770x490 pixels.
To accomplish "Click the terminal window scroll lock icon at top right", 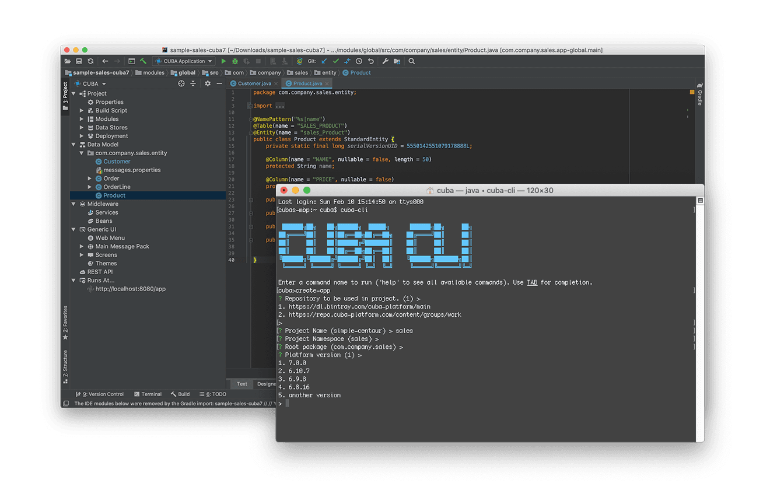I will [701, 201].
